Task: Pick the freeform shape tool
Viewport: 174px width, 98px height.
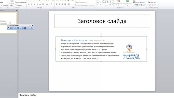Action: coord(110,2)
